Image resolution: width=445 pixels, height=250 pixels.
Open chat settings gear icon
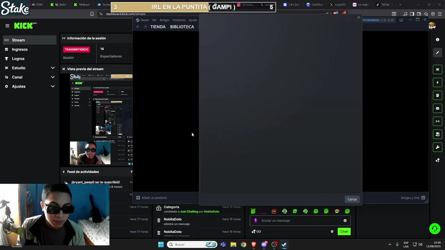[332, 232]
